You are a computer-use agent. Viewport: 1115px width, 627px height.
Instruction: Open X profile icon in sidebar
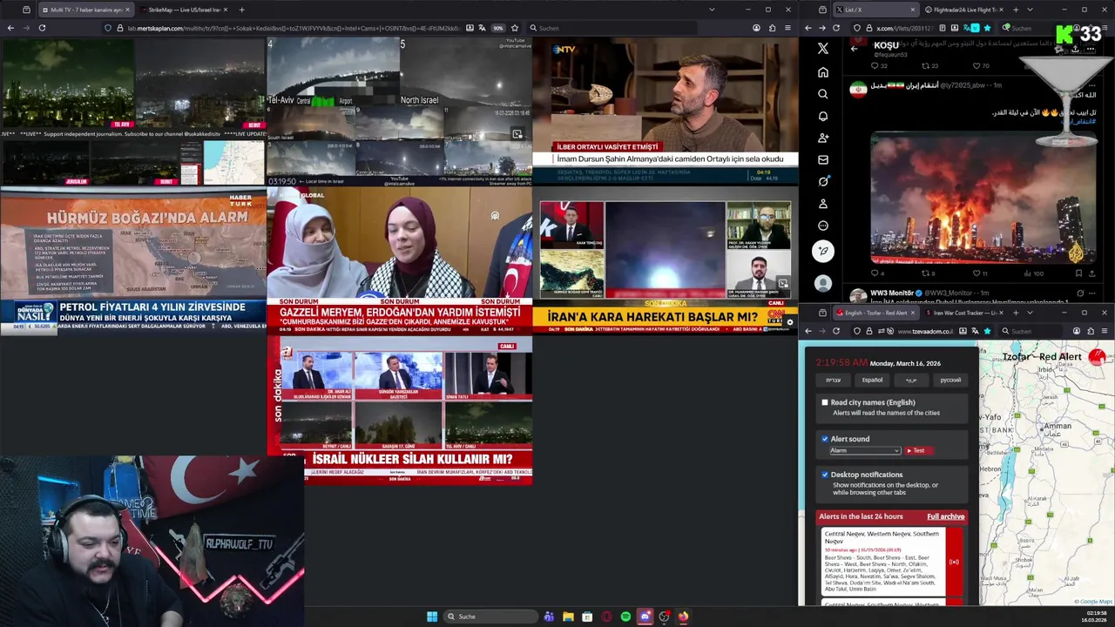point(823,204)
